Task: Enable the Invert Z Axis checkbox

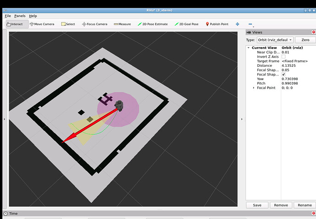Action: [x=283, y=57]
